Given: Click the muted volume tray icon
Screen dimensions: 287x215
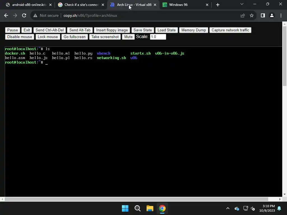Looking at the screenshot, I should (253, 208).
